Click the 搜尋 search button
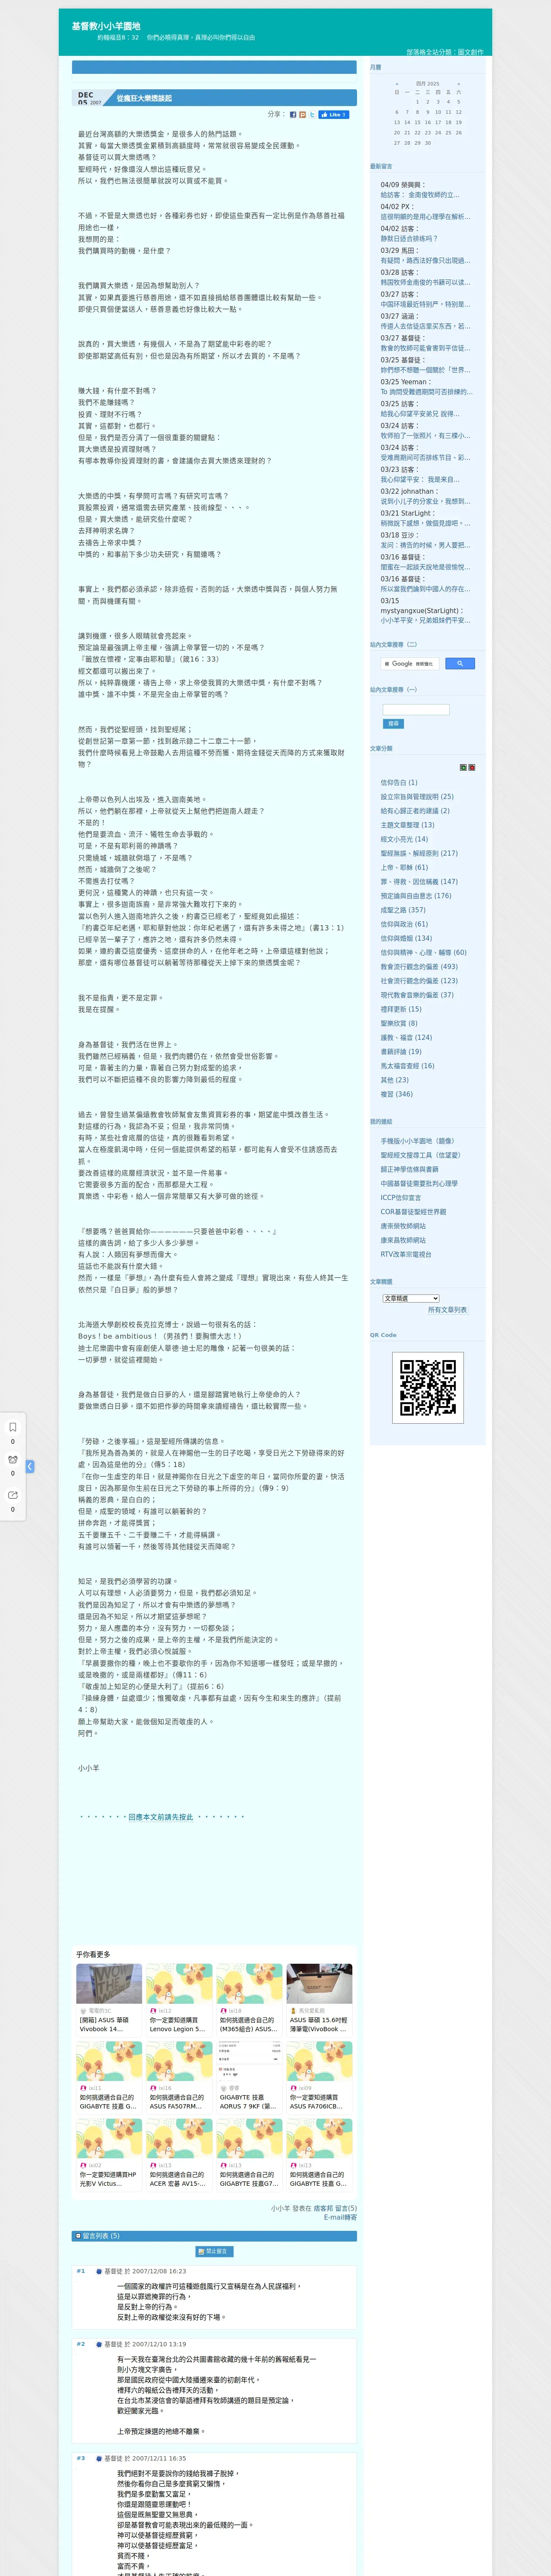Image resolution: width=551 pixels, height=2576 pixels. pos(393,724)
